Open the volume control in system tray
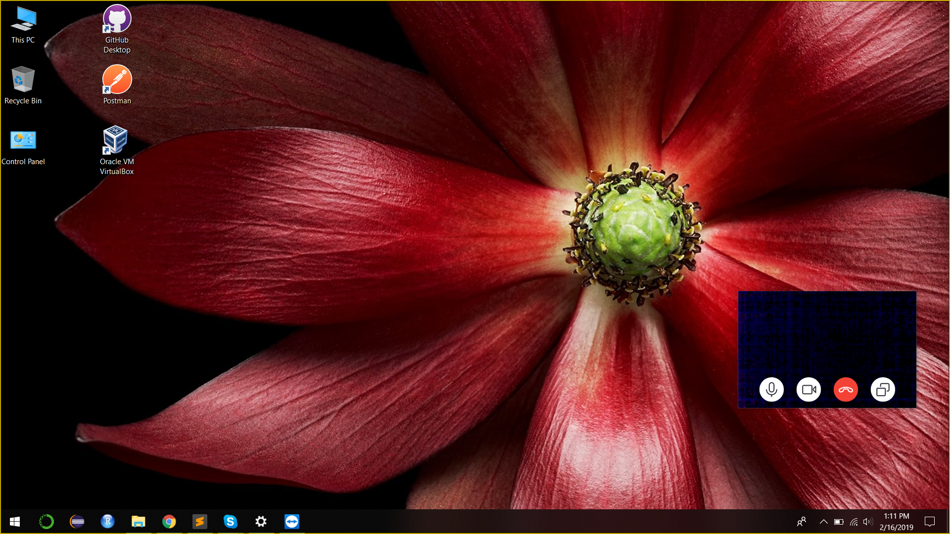 point(868,522)
